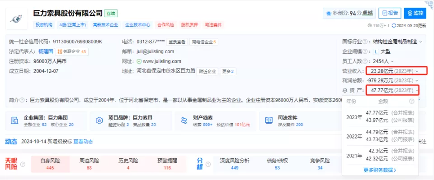Open the 自身风险 445 tile
This screenshot has height=180, width=434.
pyautogui.click(x=50, y=164)
